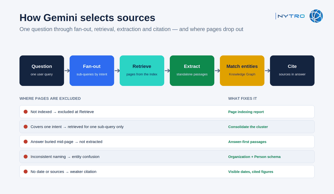Click 'Inconsistent naming → entity confusion' text
The width and height of the screenshot is (334, 194).
65,157
